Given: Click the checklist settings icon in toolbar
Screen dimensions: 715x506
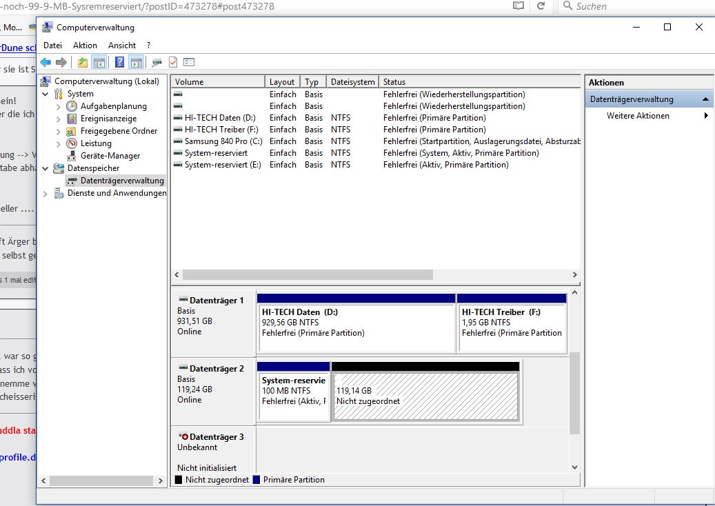Looking at the screenshot, I should (x=189, y=63).
